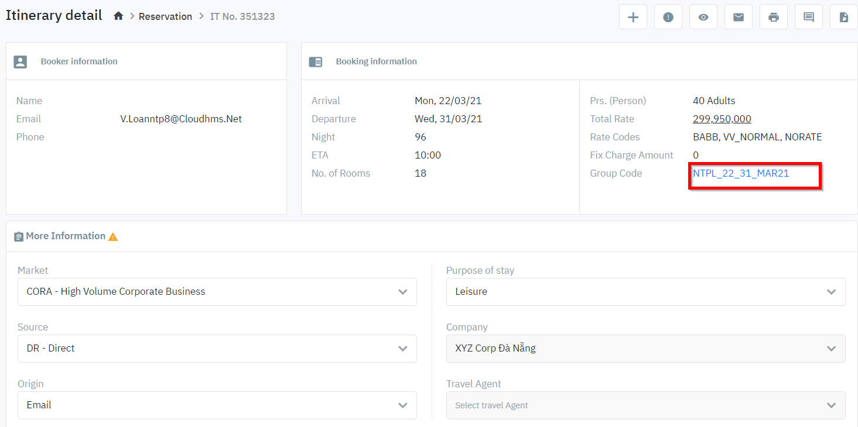
Task: Select a travel agent from dropdown
Action: (645, 405)
